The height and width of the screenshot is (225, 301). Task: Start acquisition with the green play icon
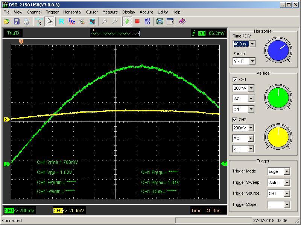(127, 21)
